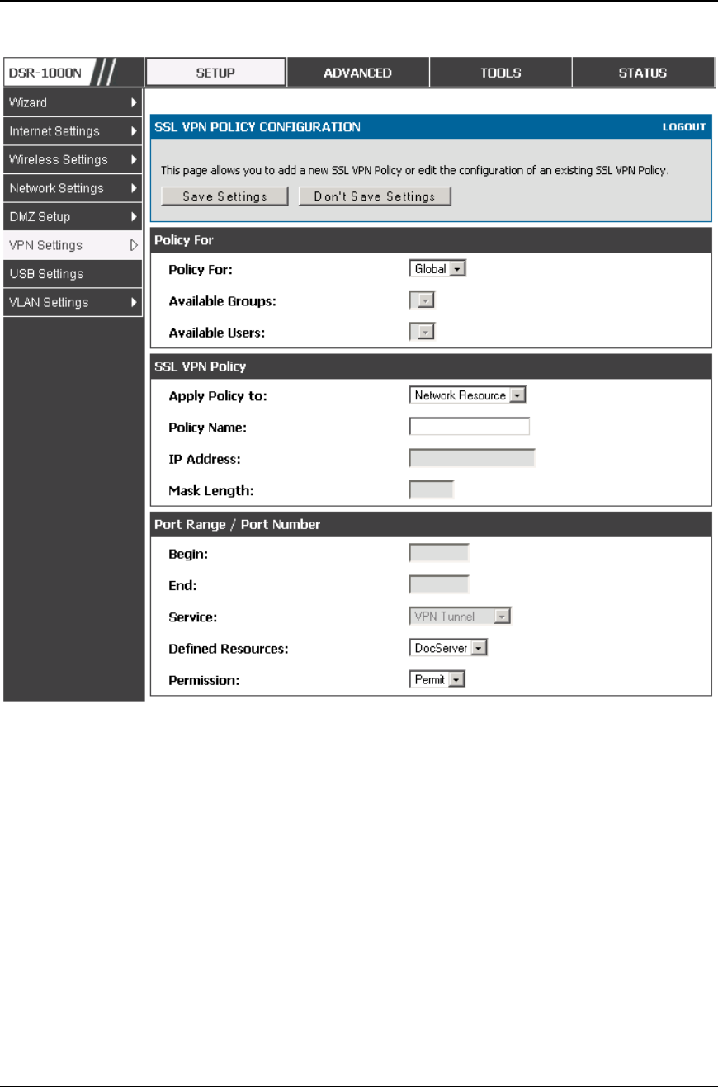Expand the Wizard sidebar menu
Viewport: 718px width, 1087px height.
[73, 103]
